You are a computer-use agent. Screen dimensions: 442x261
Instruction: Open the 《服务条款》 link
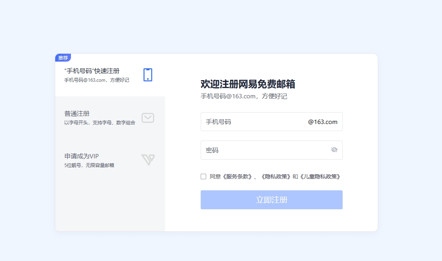(x=237, y=177)
